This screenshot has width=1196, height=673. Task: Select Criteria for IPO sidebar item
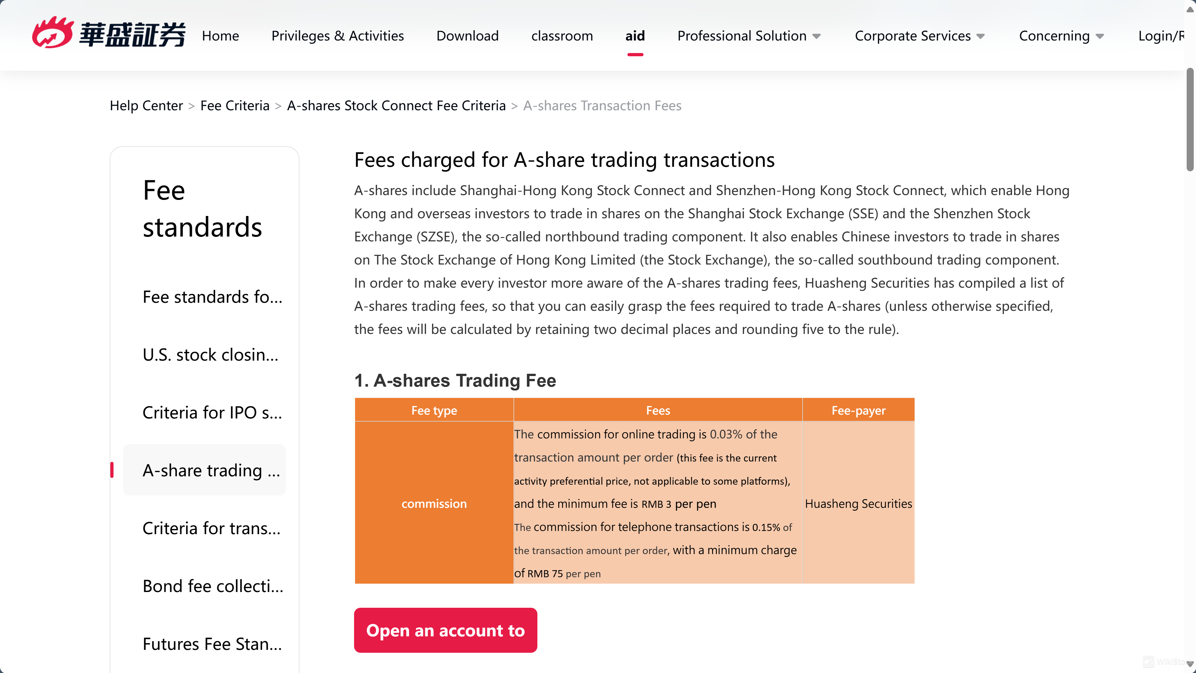(212, 412)
